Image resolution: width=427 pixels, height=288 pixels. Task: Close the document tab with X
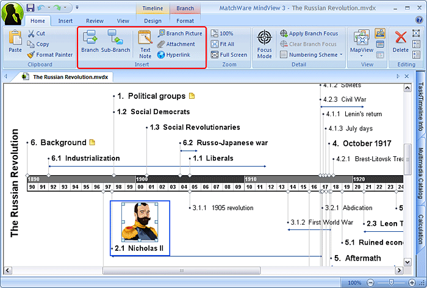point(407,76)
